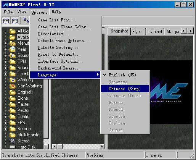Click the Hard Disk drive icon
Image resolution: width=196 pixels, height=160 pixels.
click(13, 147)
